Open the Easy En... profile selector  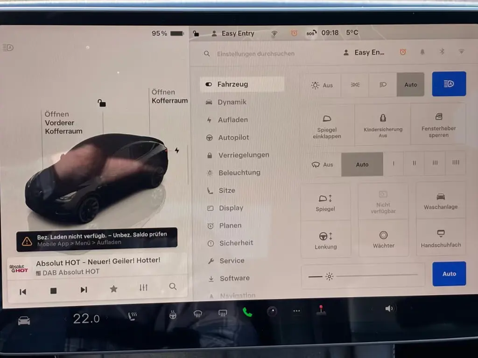coord(364,52)
